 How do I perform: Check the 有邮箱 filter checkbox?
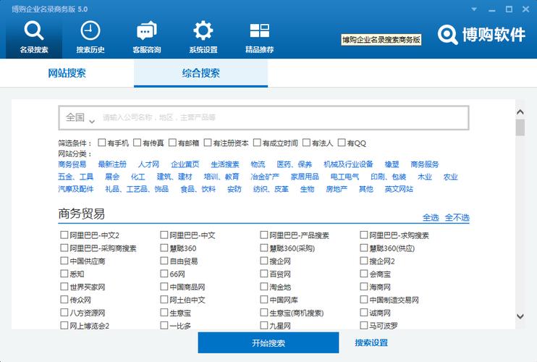pyautogui.click(x=172, y=143)
